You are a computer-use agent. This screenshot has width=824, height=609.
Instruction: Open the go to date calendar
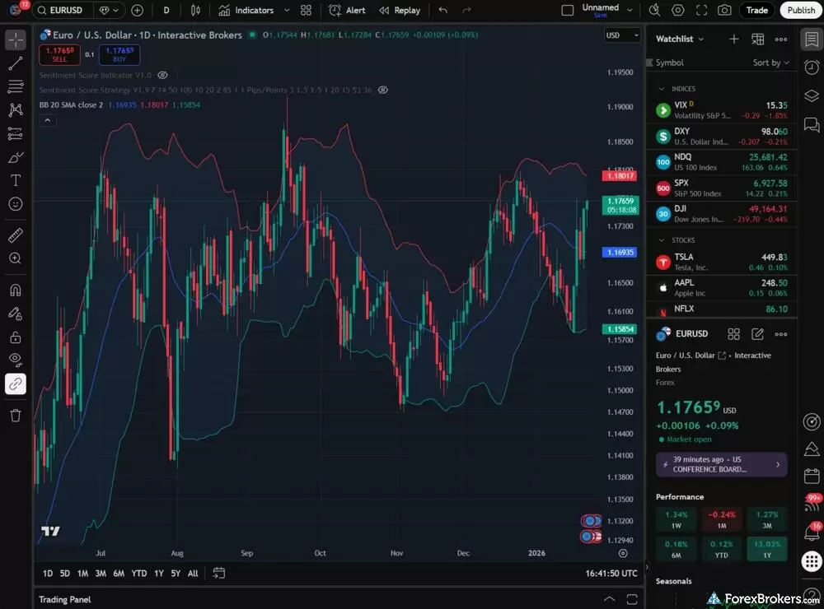(x=218, y=574)
